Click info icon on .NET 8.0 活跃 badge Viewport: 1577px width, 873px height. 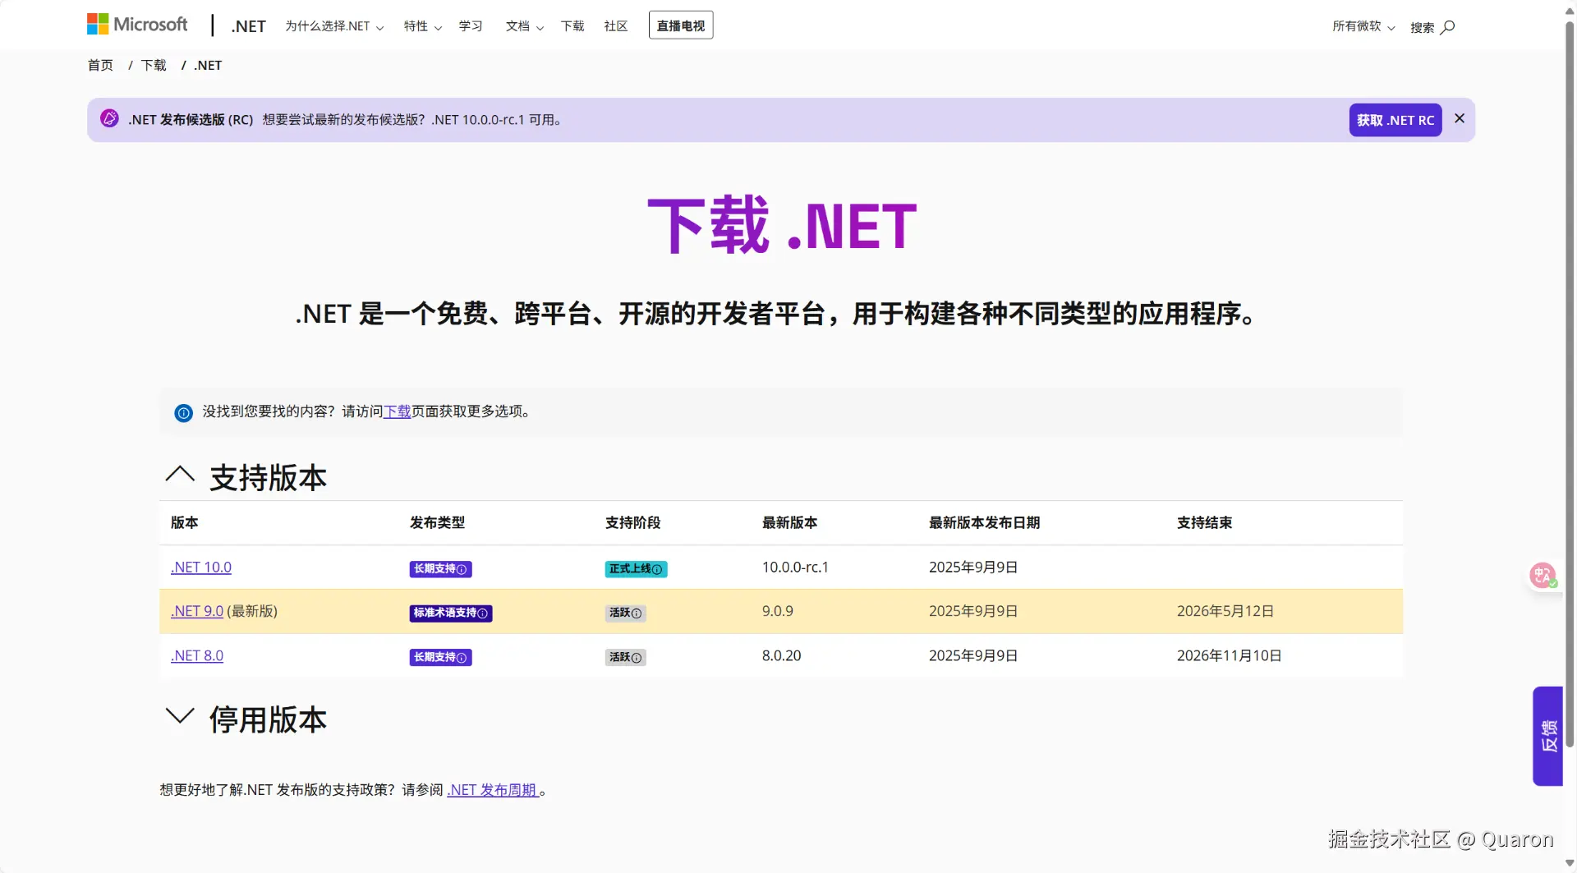coord(637,658)
